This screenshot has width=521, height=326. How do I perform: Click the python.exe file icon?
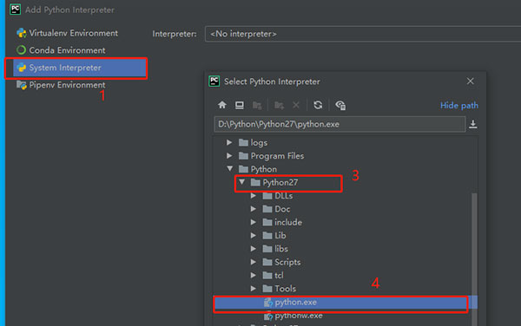coord(268,302)
